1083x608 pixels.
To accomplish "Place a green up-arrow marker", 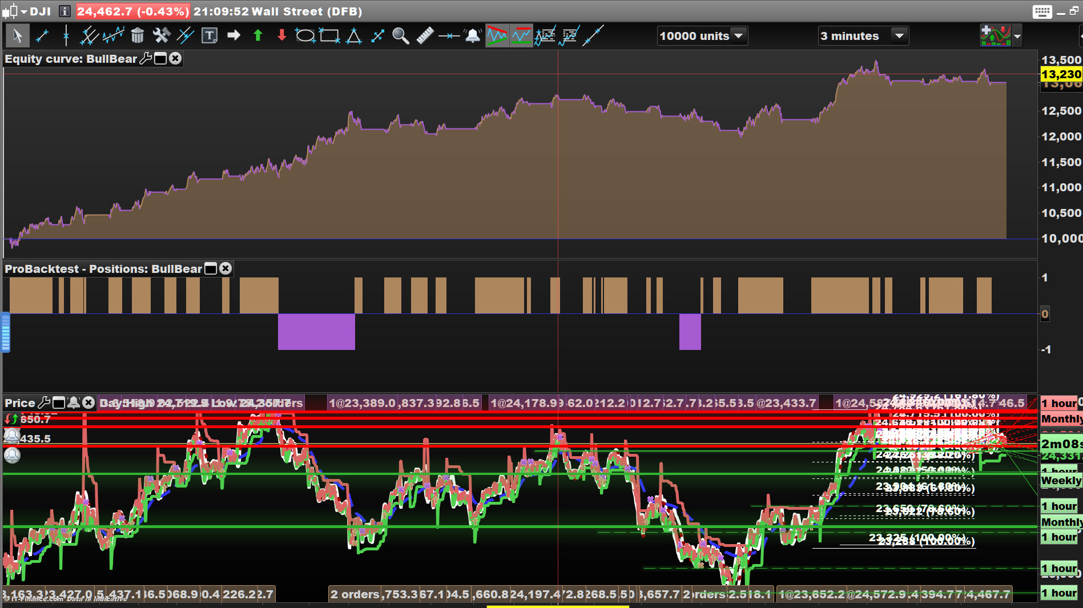I will coord(257,36).
